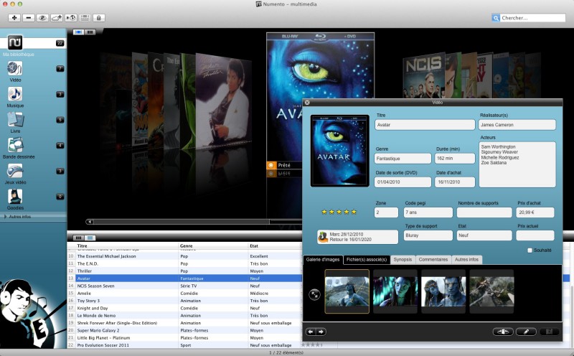Toggle the Souhaité checkbox
Viewport: 574px width, 356px height.
[x=530, y=250]
